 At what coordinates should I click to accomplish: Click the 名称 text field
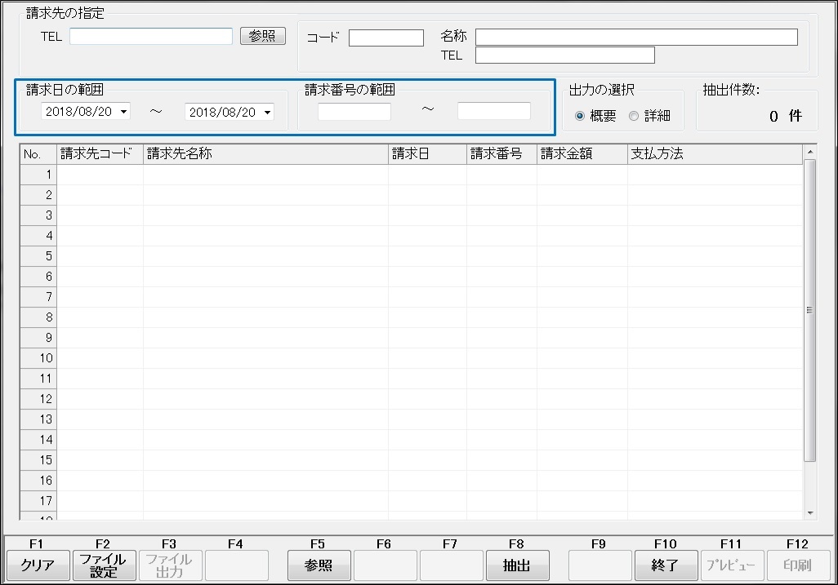point(635,38)
